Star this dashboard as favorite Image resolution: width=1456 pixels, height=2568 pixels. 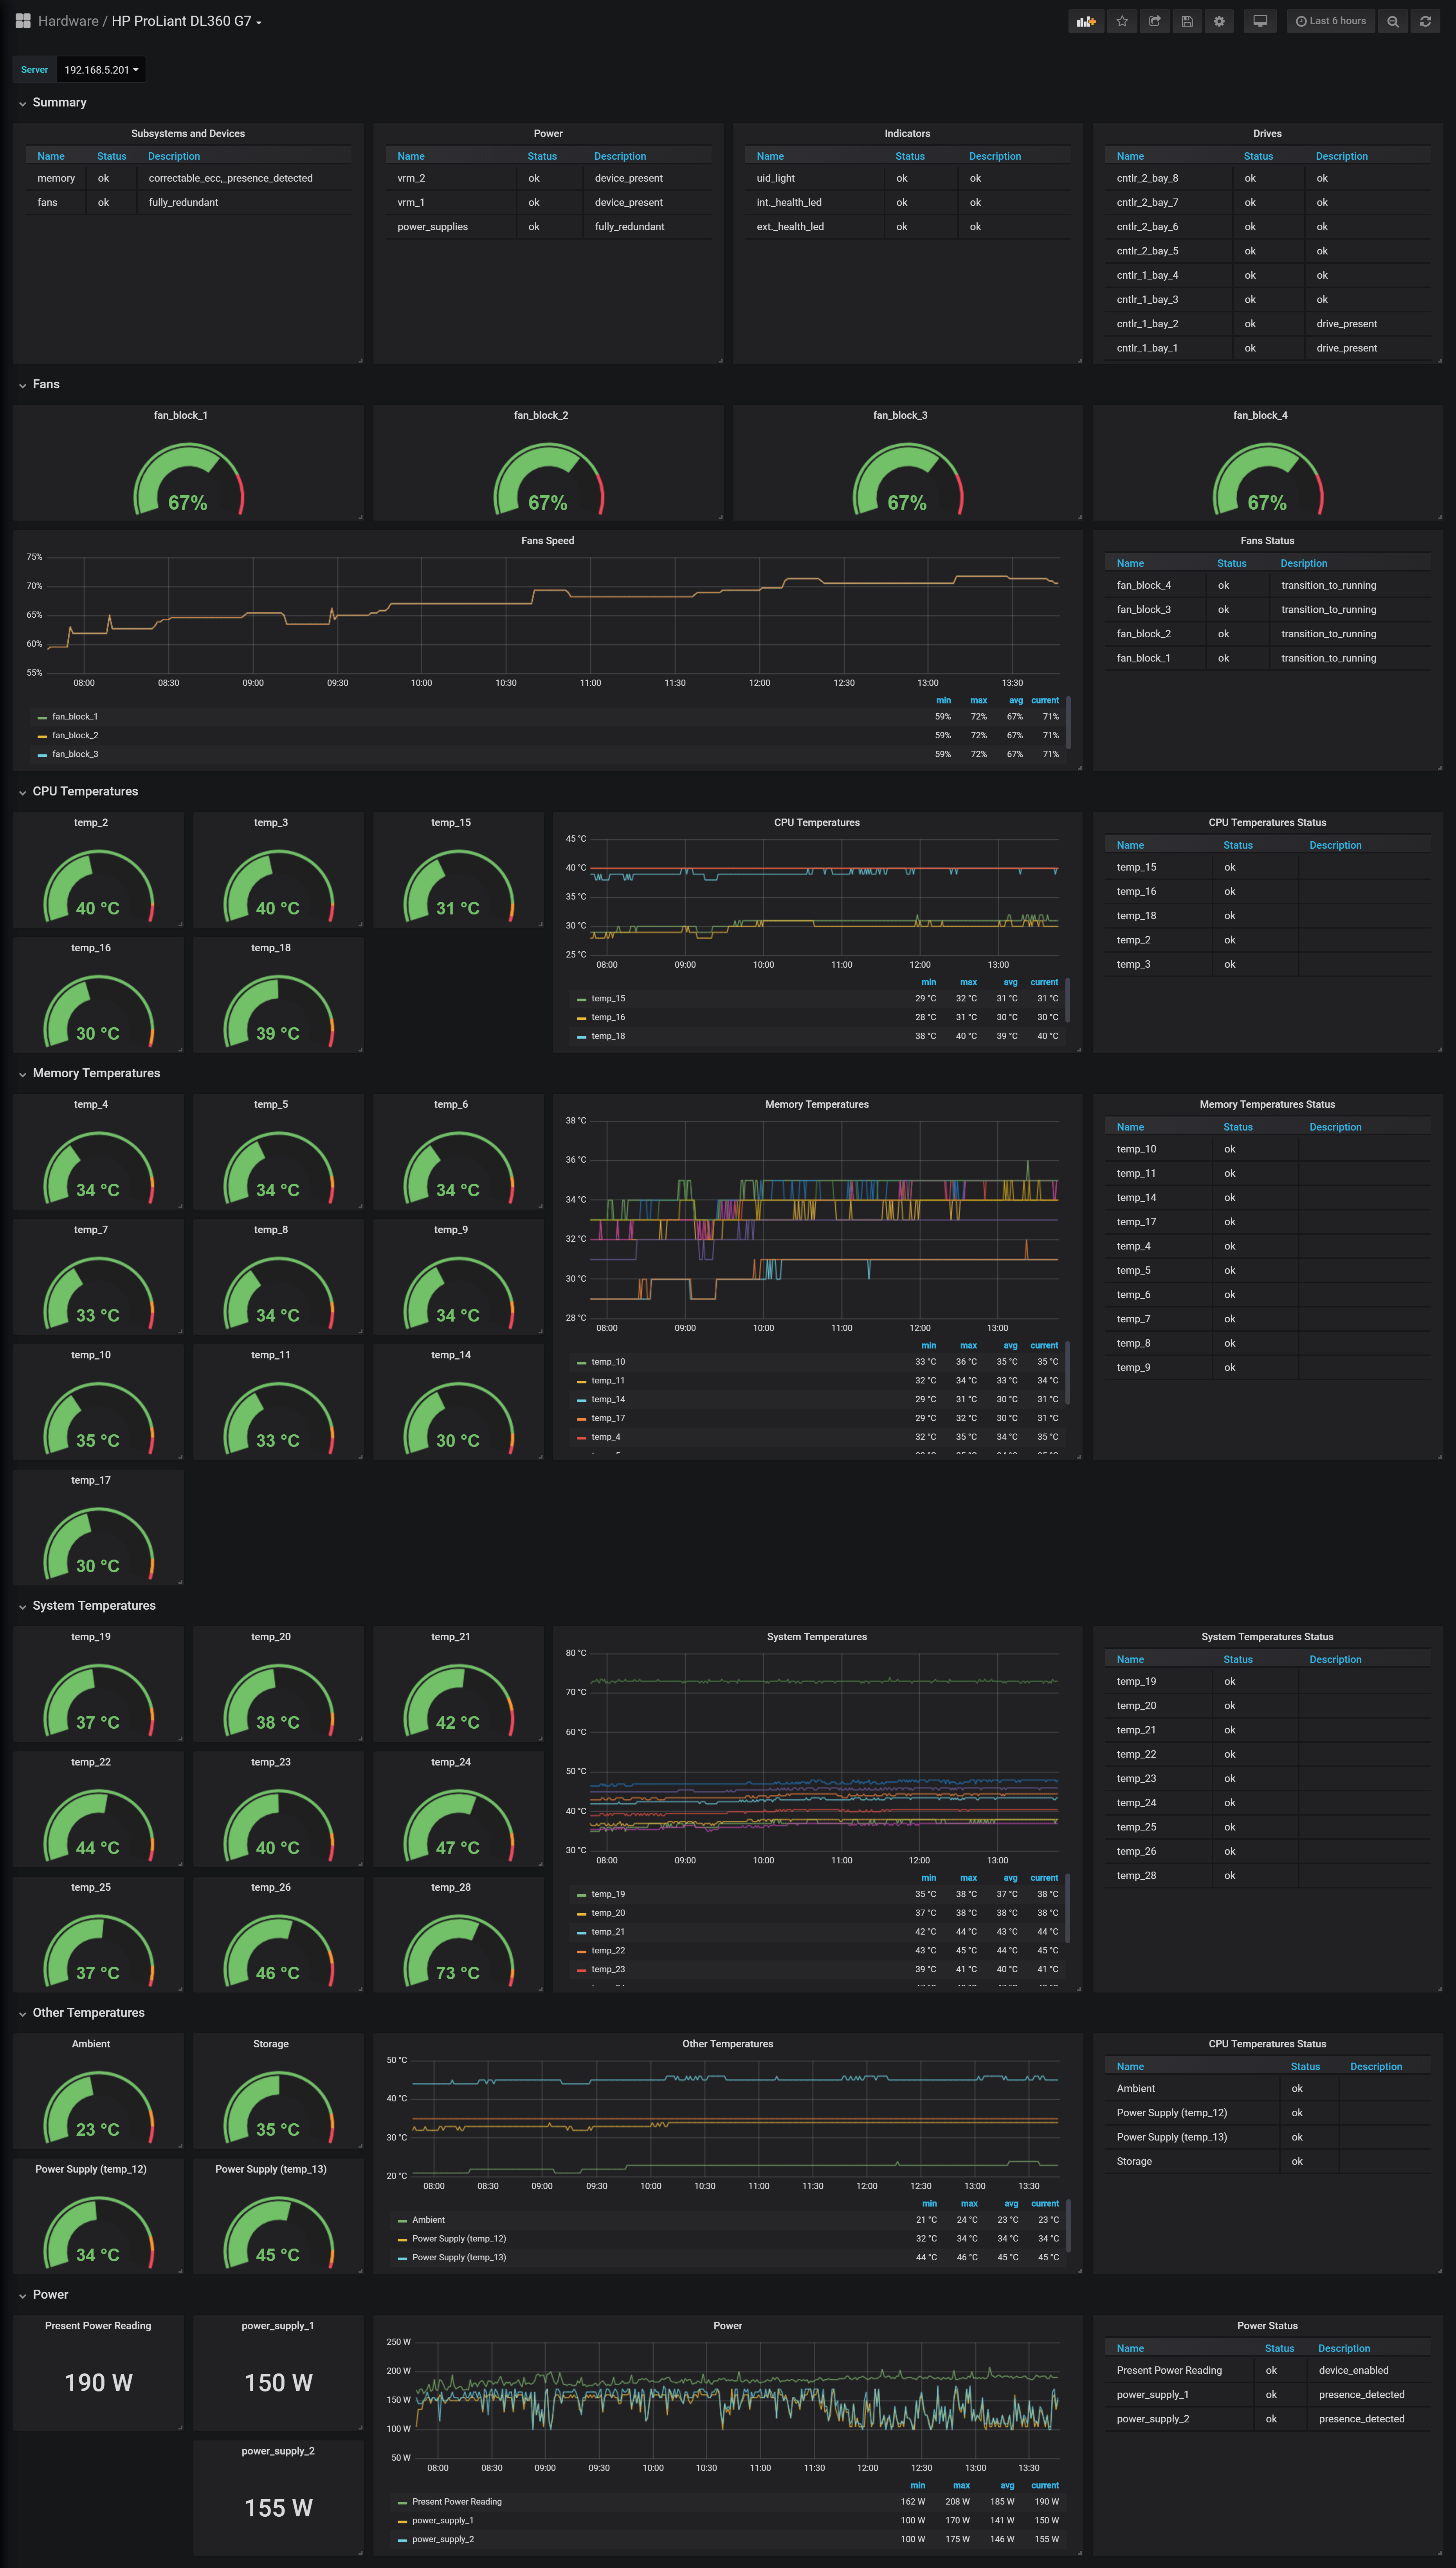(1122, 21)
